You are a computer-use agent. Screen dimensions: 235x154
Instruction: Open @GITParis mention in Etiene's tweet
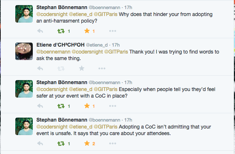coord(116,52)
